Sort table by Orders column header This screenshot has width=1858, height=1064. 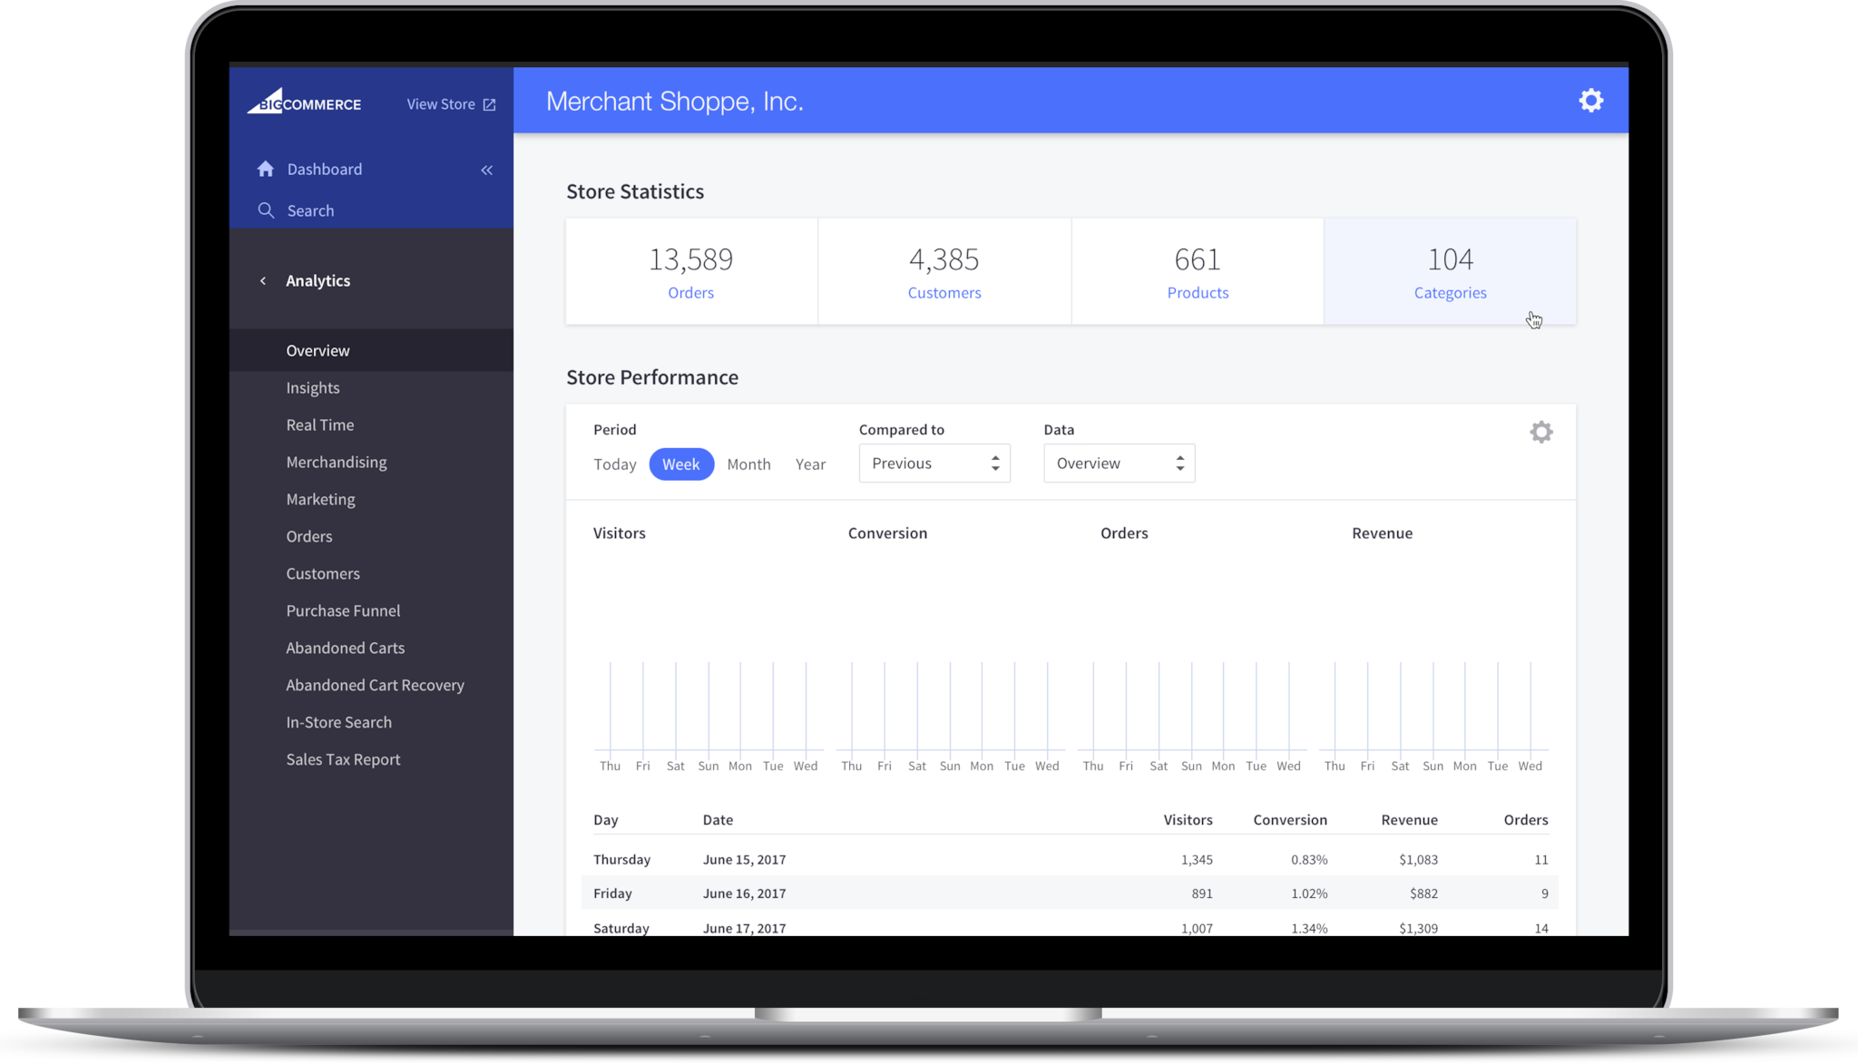1526,820
